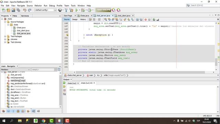Click the Build Project hammer icon
The height and width of the screenshot is (124, 220).
66,10
